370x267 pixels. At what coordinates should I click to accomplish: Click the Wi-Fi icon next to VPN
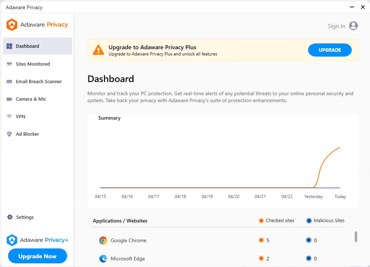[10, 116]
